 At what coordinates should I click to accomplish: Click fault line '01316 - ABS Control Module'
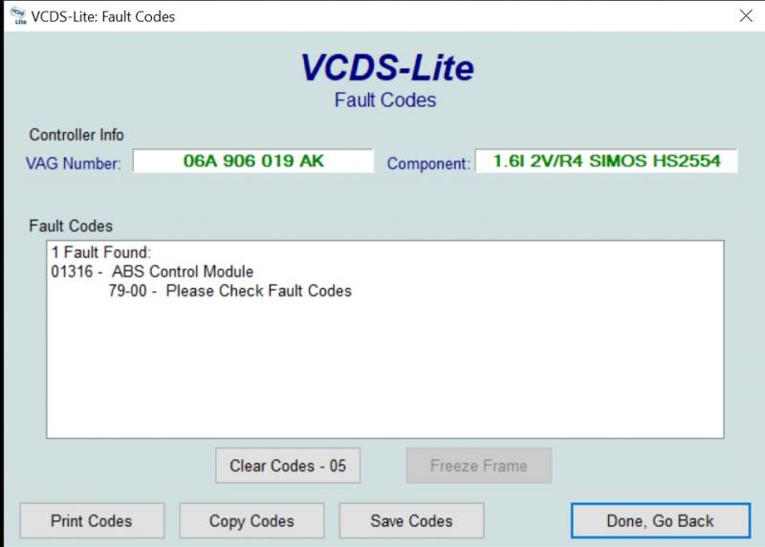[x=152, y=272]
